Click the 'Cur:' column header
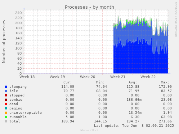Image resolution: width=179 pixels, height=134 pixels. [x=68, y=82]
